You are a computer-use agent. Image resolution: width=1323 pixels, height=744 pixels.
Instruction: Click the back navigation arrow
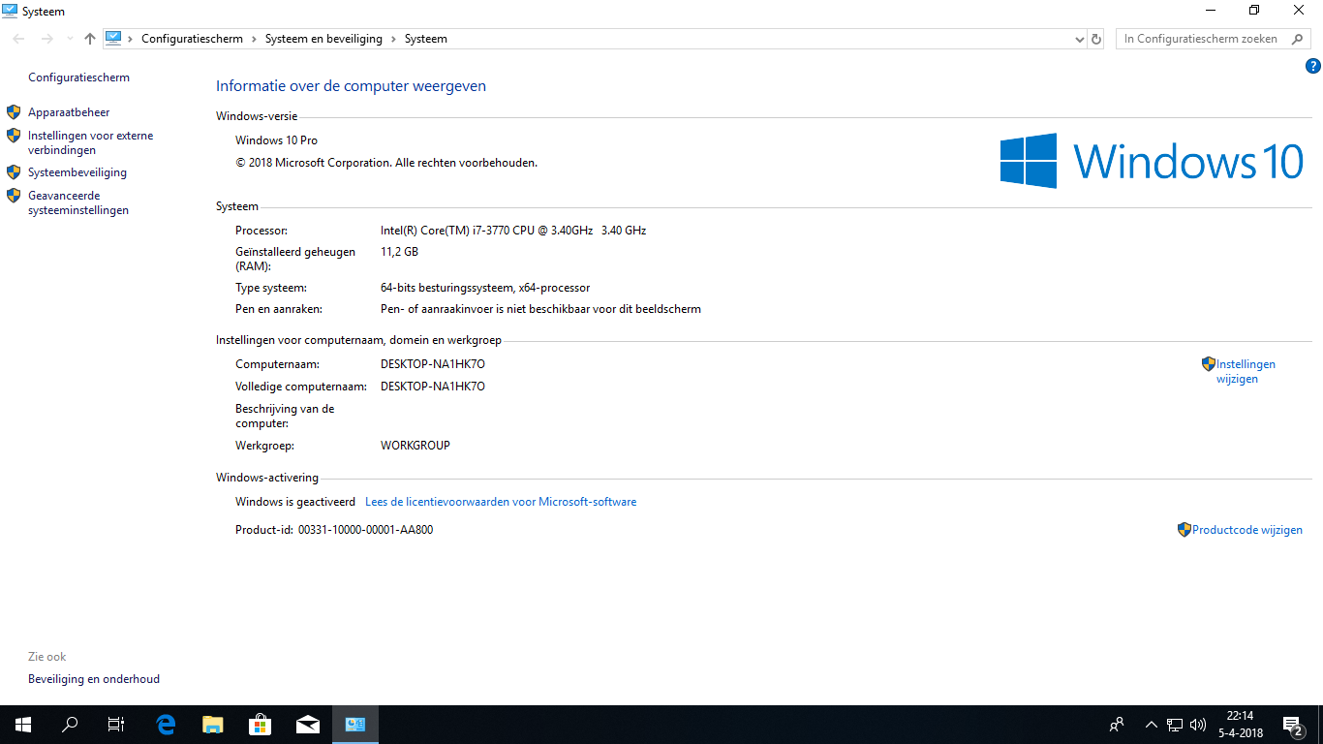(x=19, y=39)
